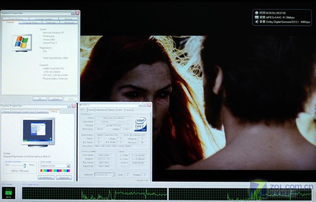Close the CPU-Z window

pyautogui.click(x=149, y=105)
